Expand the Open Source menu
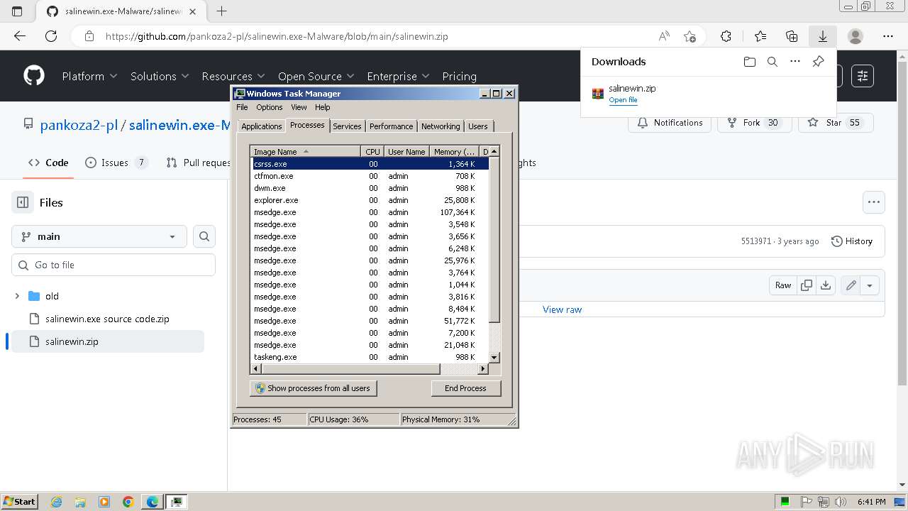This screenshot has width=908, height=511. tap(316, 76)
